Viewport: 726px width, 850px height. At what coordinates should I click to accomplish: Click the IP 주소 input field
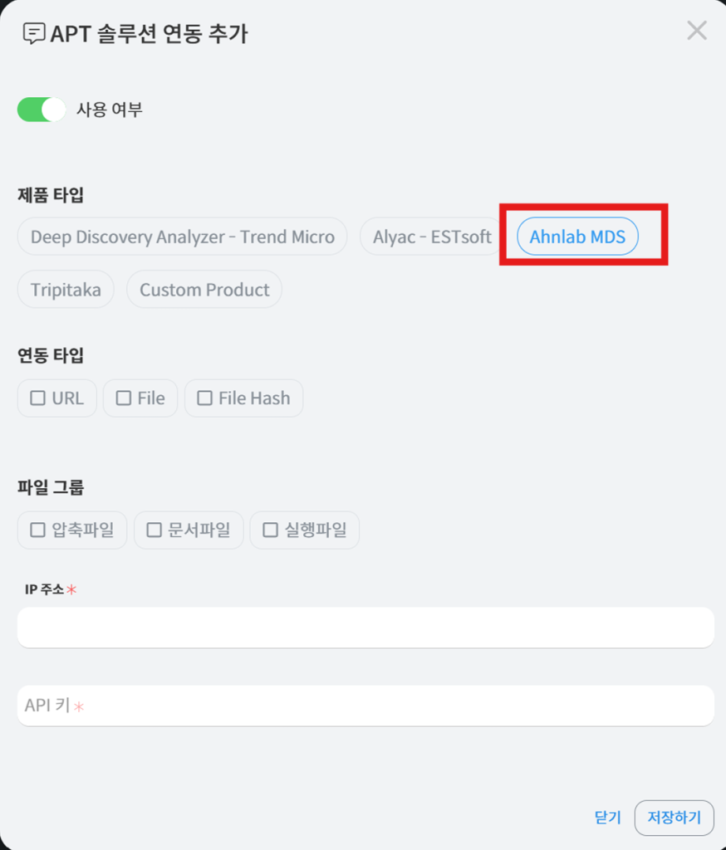pyautogui.click(x=365, y=627)
